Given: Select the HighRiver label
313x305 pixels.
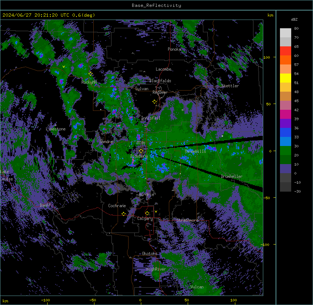Looking at the screenshot, I should (x=156, y=269).
